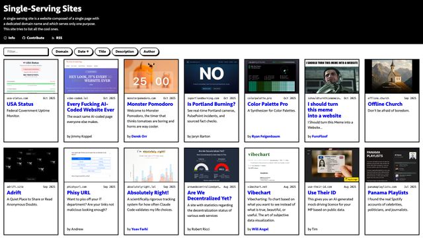Viewport: 423px width, 238px height.
Task: Open the Every AI-Coded Website thumbnail
Action: tap(91, 77)
